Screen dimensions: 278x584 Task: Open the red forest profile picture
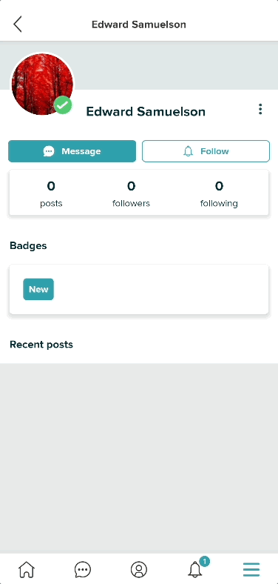(x=42, y=84)
